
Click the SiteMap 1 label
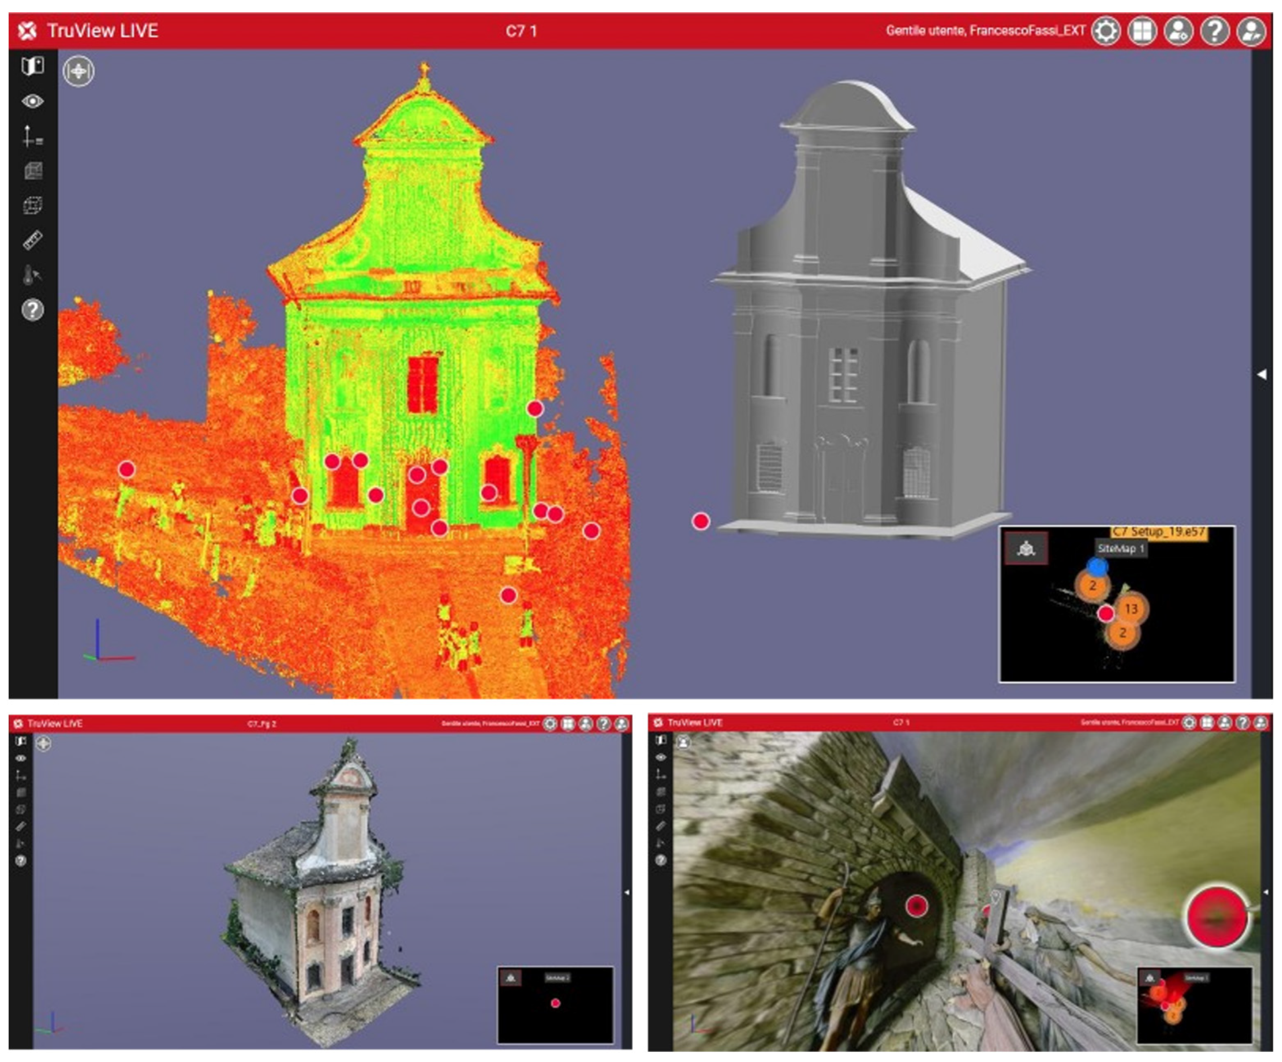(x=1120, y=548)
